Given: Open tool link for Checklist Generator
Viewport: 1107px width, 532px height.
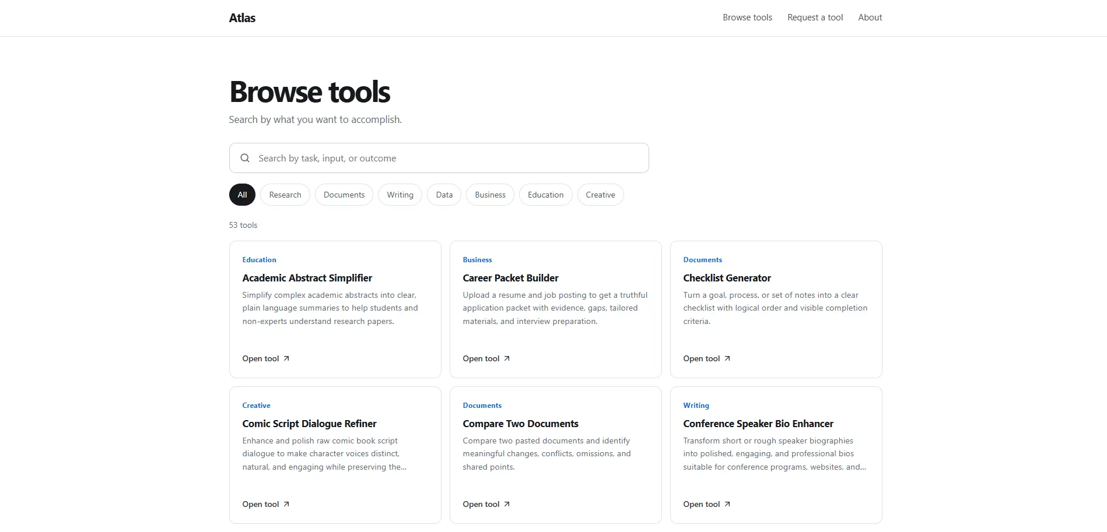Looking at the screenshot, I should click(x=707, y=358).
